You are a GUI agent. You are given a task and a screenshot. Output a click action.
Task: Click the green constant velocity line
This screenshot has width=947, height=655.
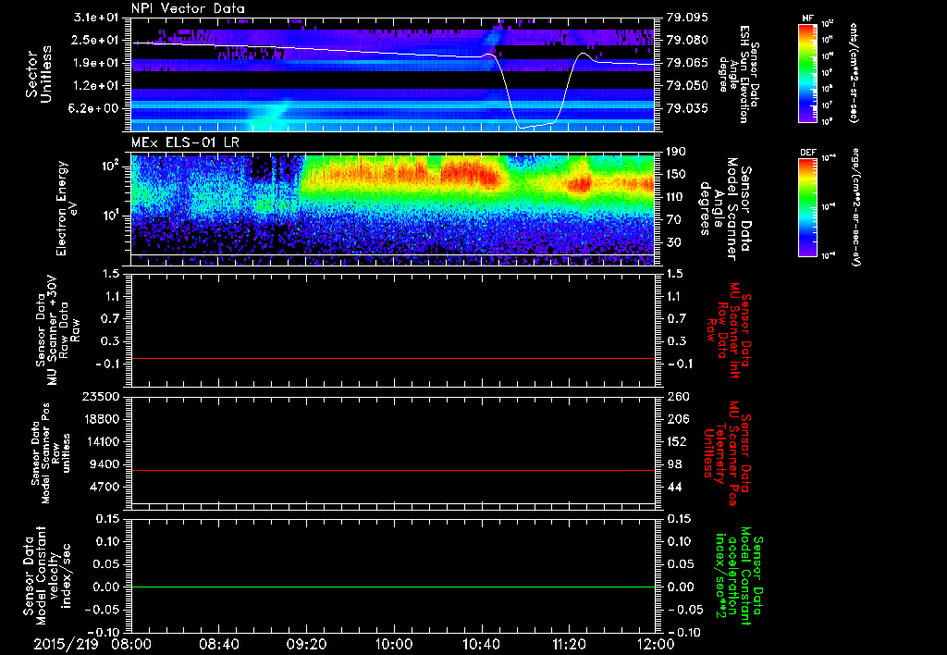393,587
